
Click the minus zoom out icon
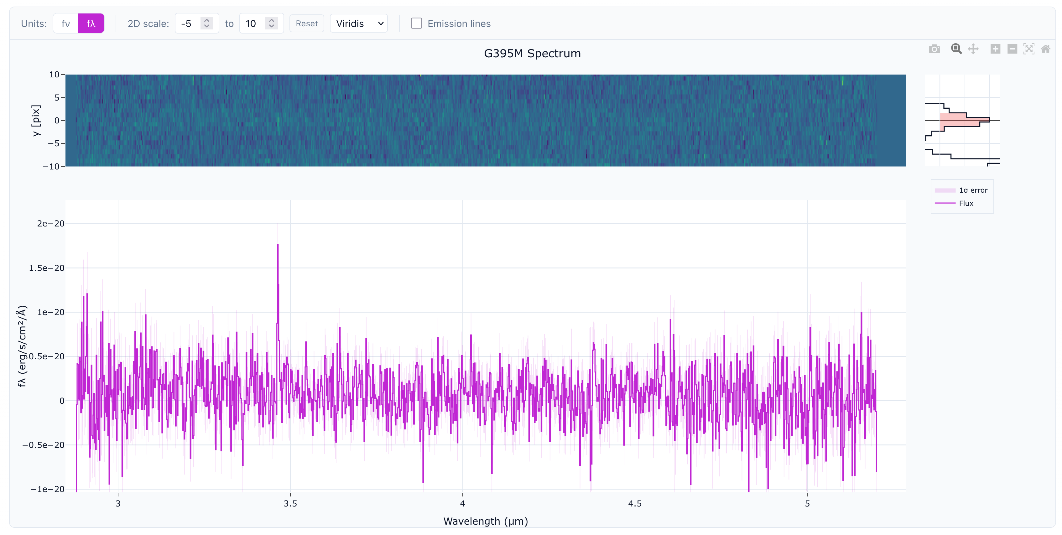[x=1012, y=49]
